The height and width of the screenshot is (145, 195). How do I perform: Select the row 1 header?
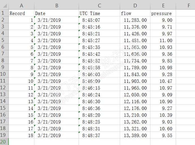tap(4, 13)
